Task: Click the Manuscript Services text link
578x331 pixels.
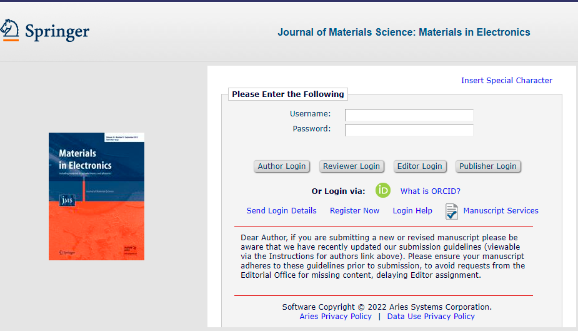Action: 501,211
